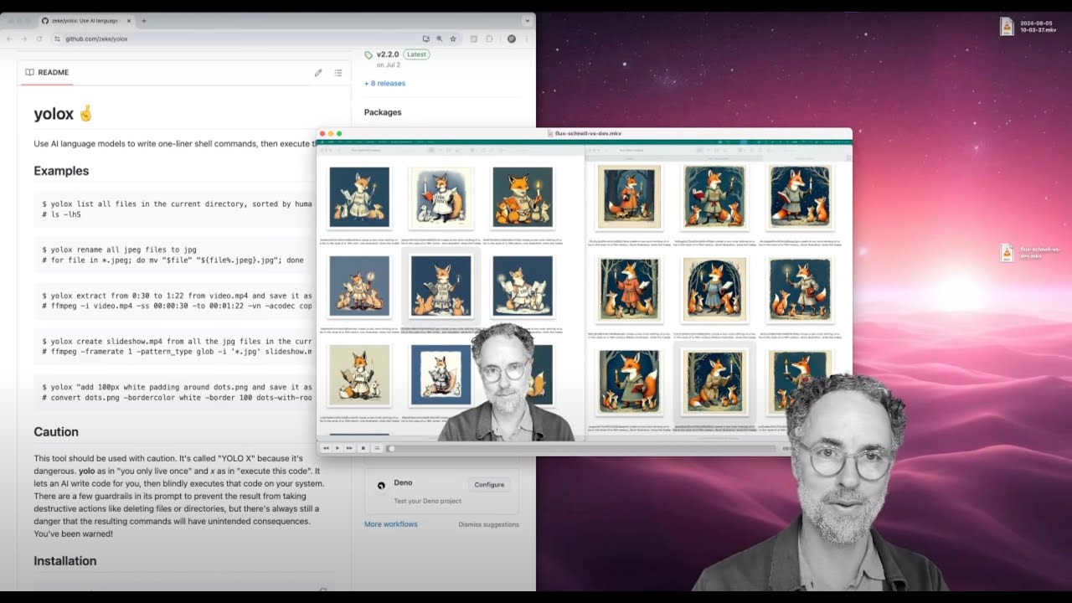Screen dimensions: 1072x603
Task: Reload the GitHub page
Action: click(39, 39)
